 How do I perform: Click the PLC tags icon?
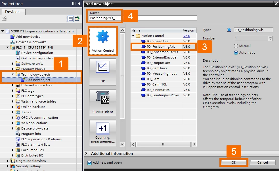18,91
